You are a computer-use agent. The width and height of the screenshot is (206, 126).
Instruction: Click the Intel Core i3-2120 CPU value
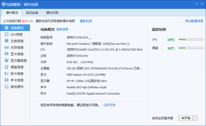[105, 50]
